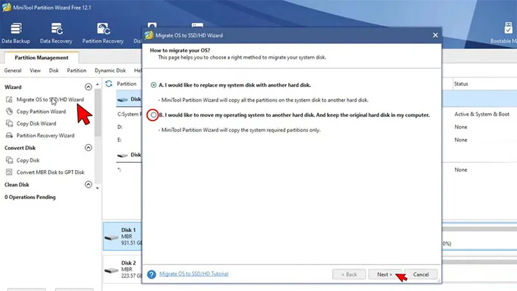The image size is (517, 291).
Task: Select the Disk 2 drive icon in the disk map
Action: pos(111,270)
